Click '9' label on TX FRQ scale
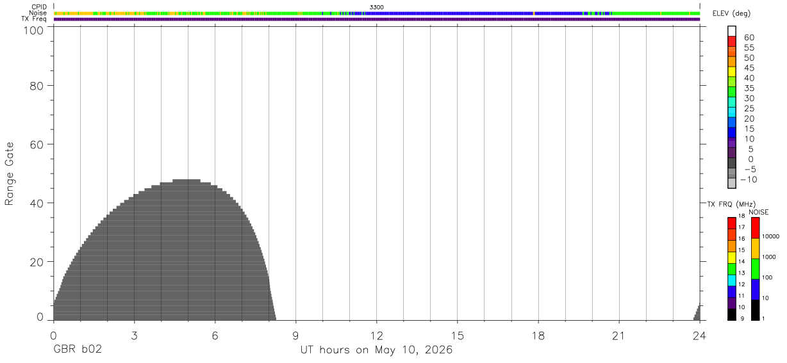 [742, 318]
